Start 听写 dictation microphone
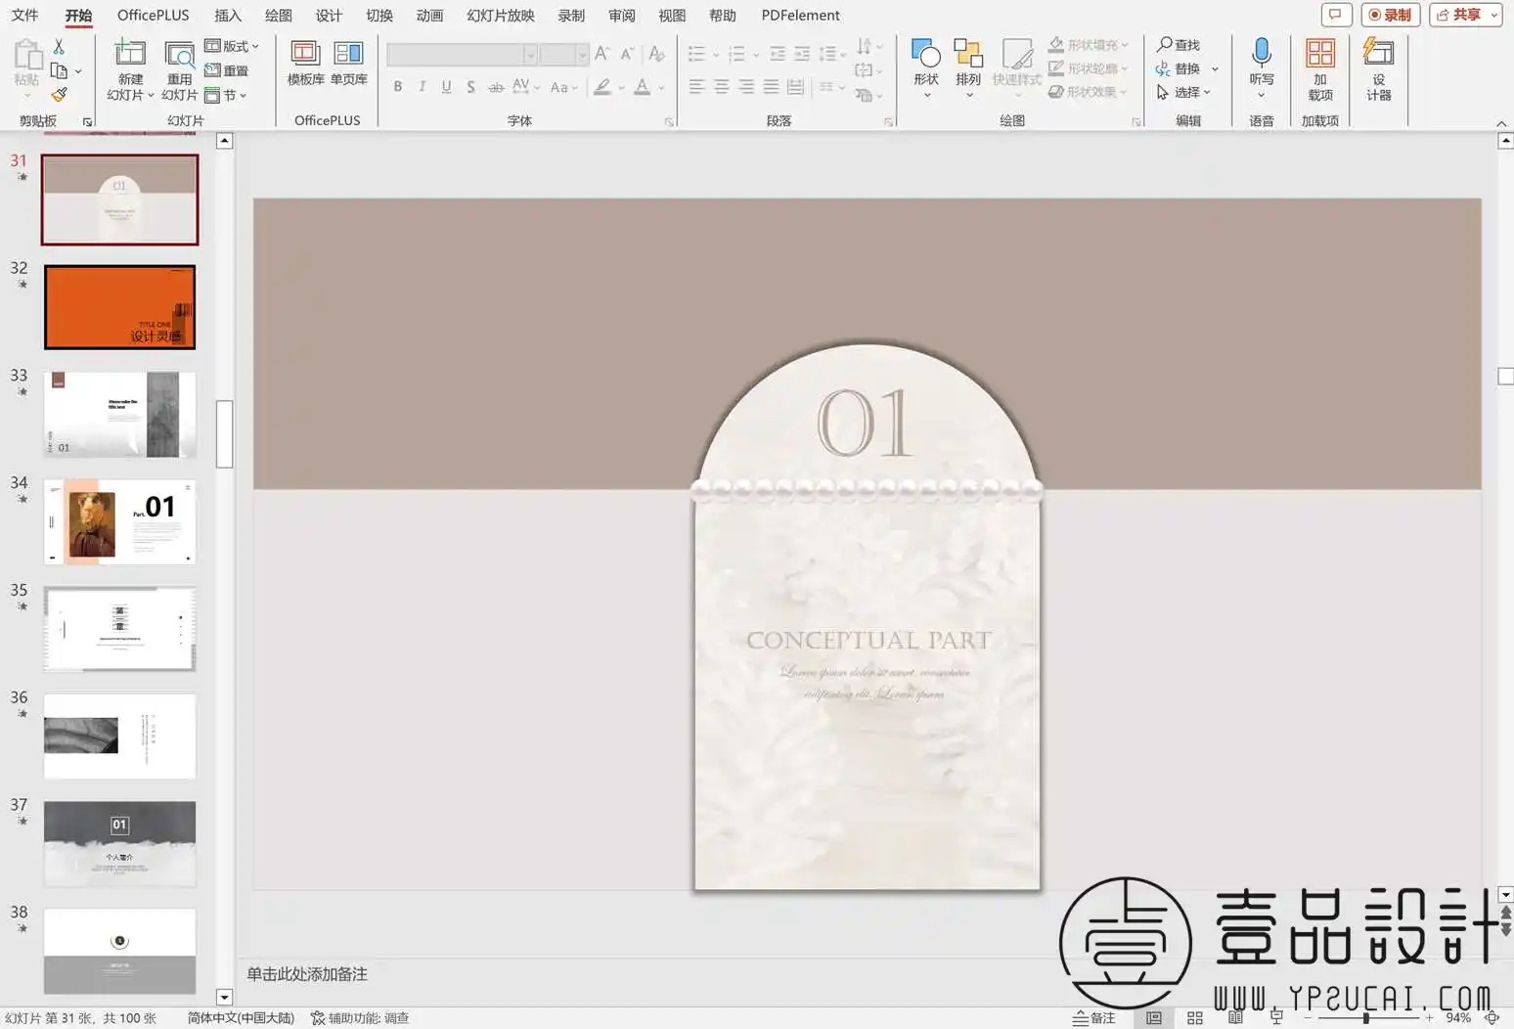1514x1029 pixels. coord(1262,68)
